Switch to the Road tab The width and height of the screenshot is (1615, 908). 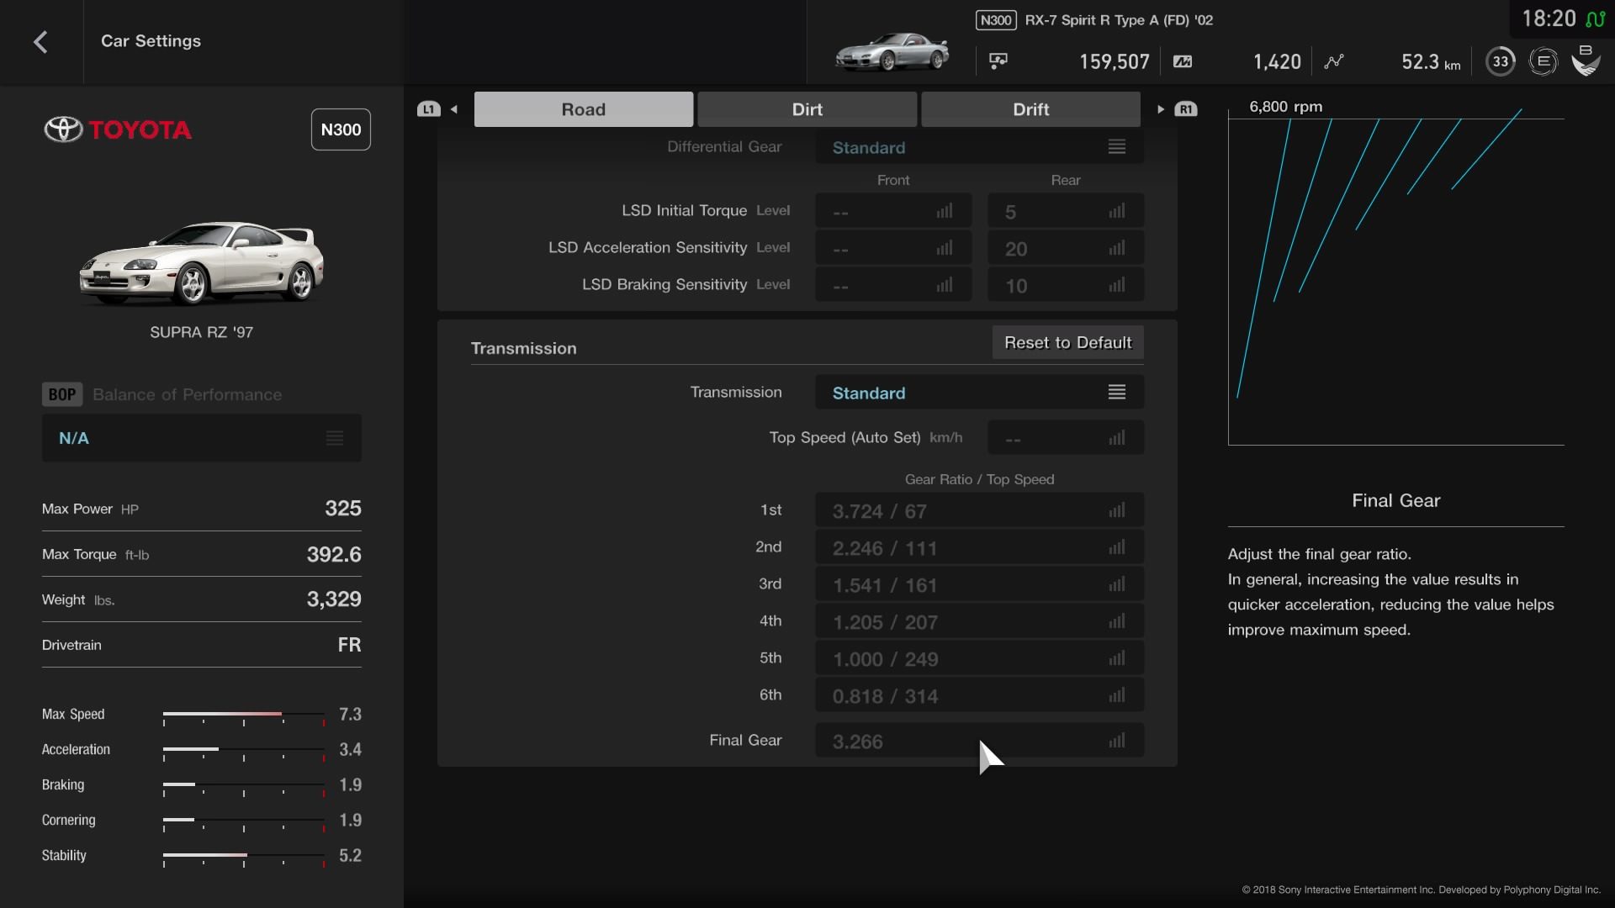pos(584,109)
